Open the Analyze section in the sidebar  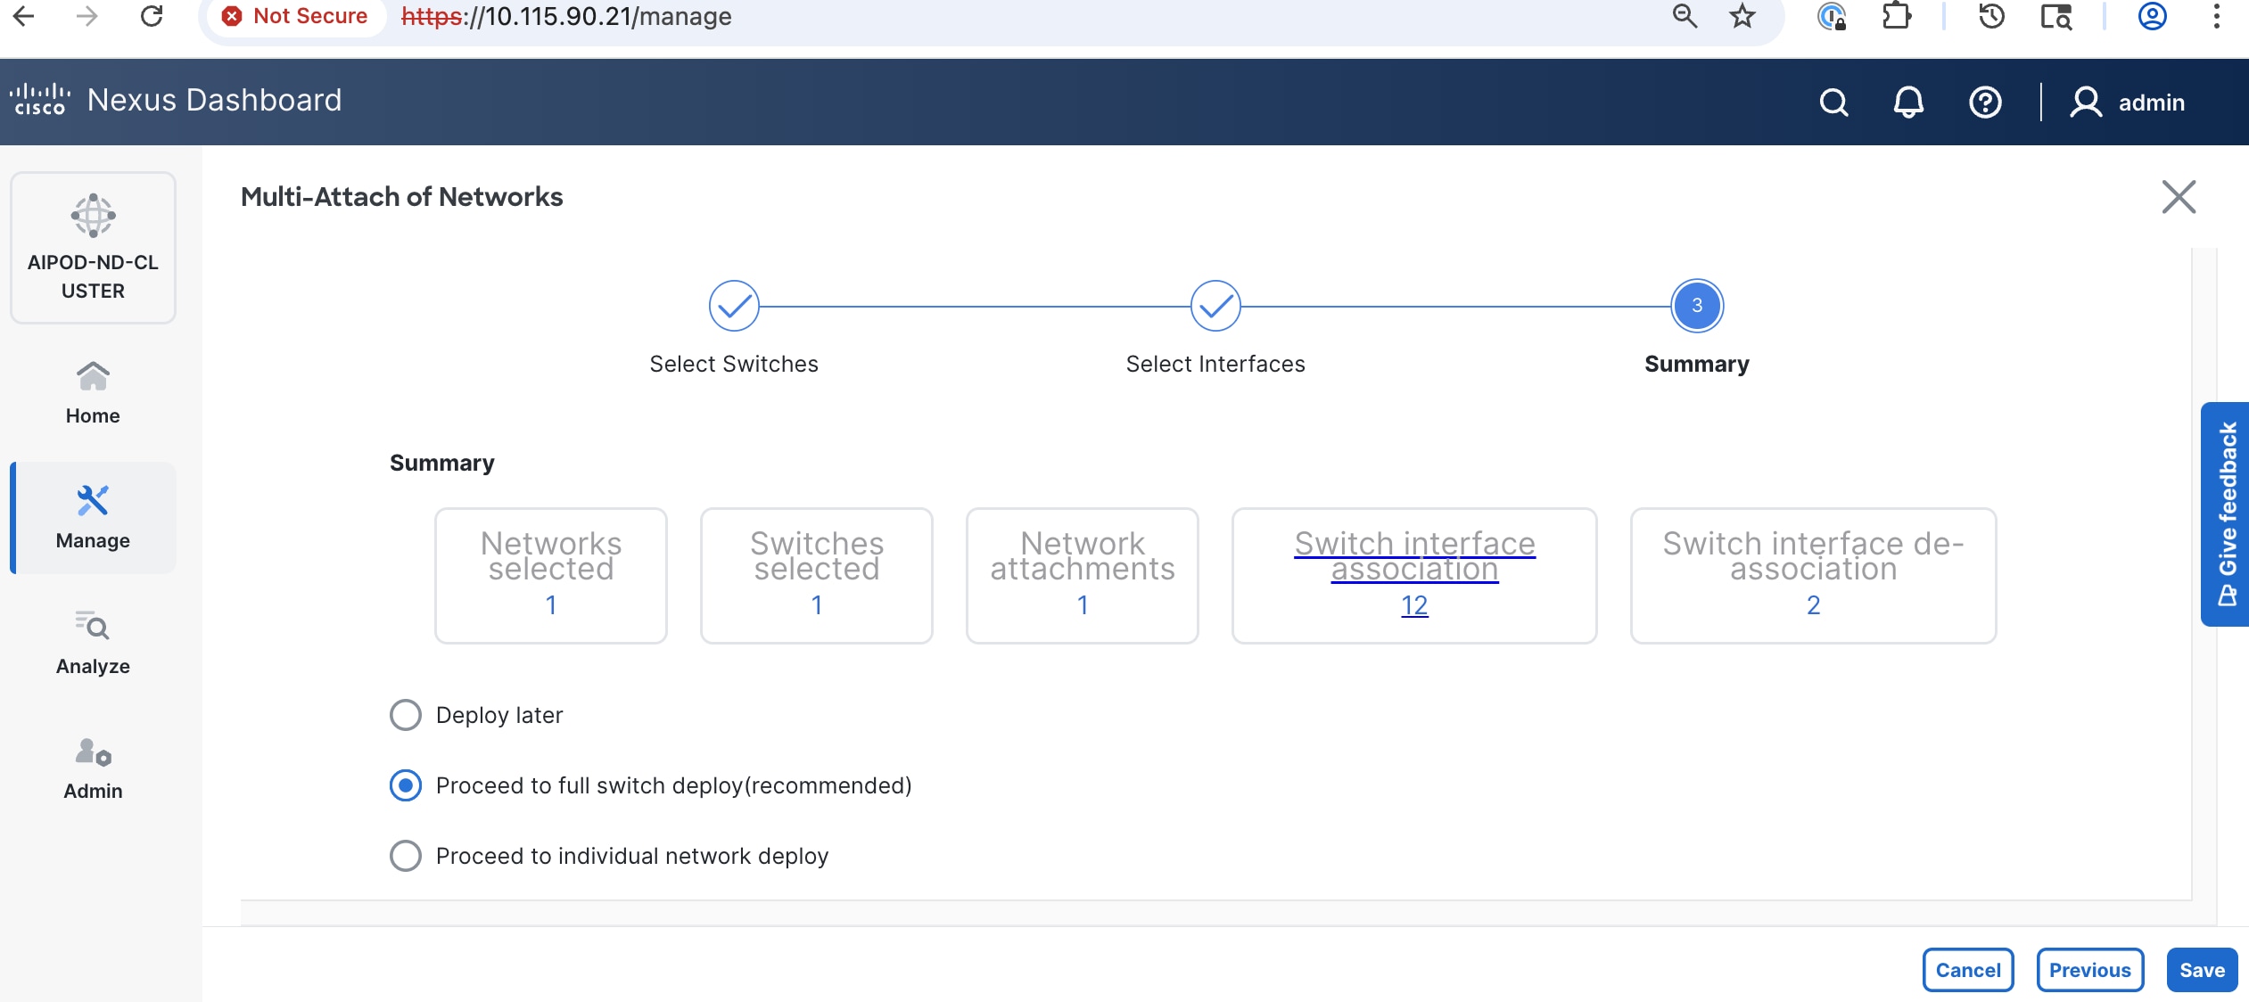(92, 642)
